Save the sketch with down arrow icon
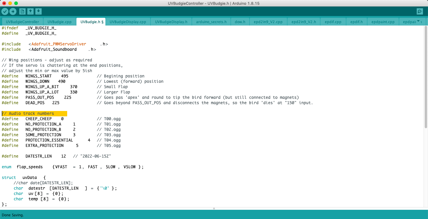The image size is (428, 219). pyautogui.click(x=38, y=12)
